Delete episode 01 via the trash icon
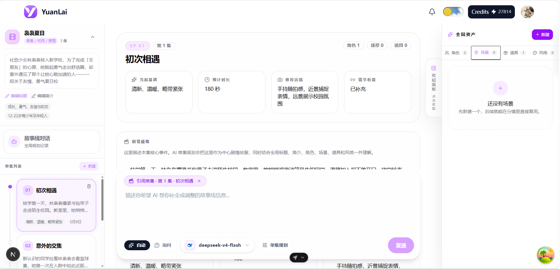The width and height of the screenshot is (560, 269). point(89,186)
